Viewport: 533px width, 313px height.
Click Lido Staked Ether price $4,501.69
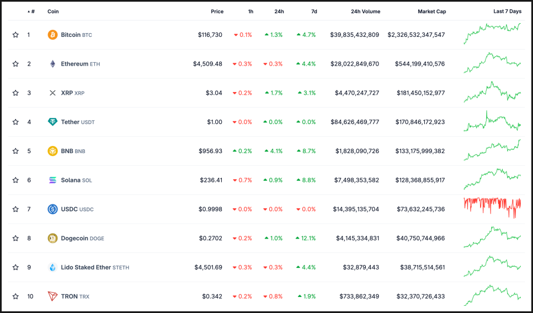point(209,267)
